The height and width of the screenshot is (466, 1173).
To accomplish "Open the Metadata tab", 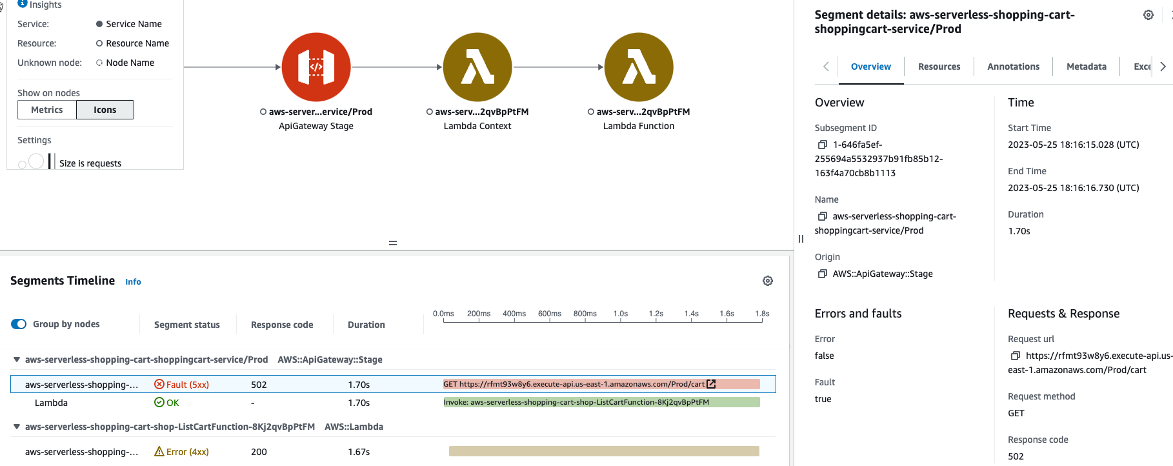I will click(x=1087, y=66).
